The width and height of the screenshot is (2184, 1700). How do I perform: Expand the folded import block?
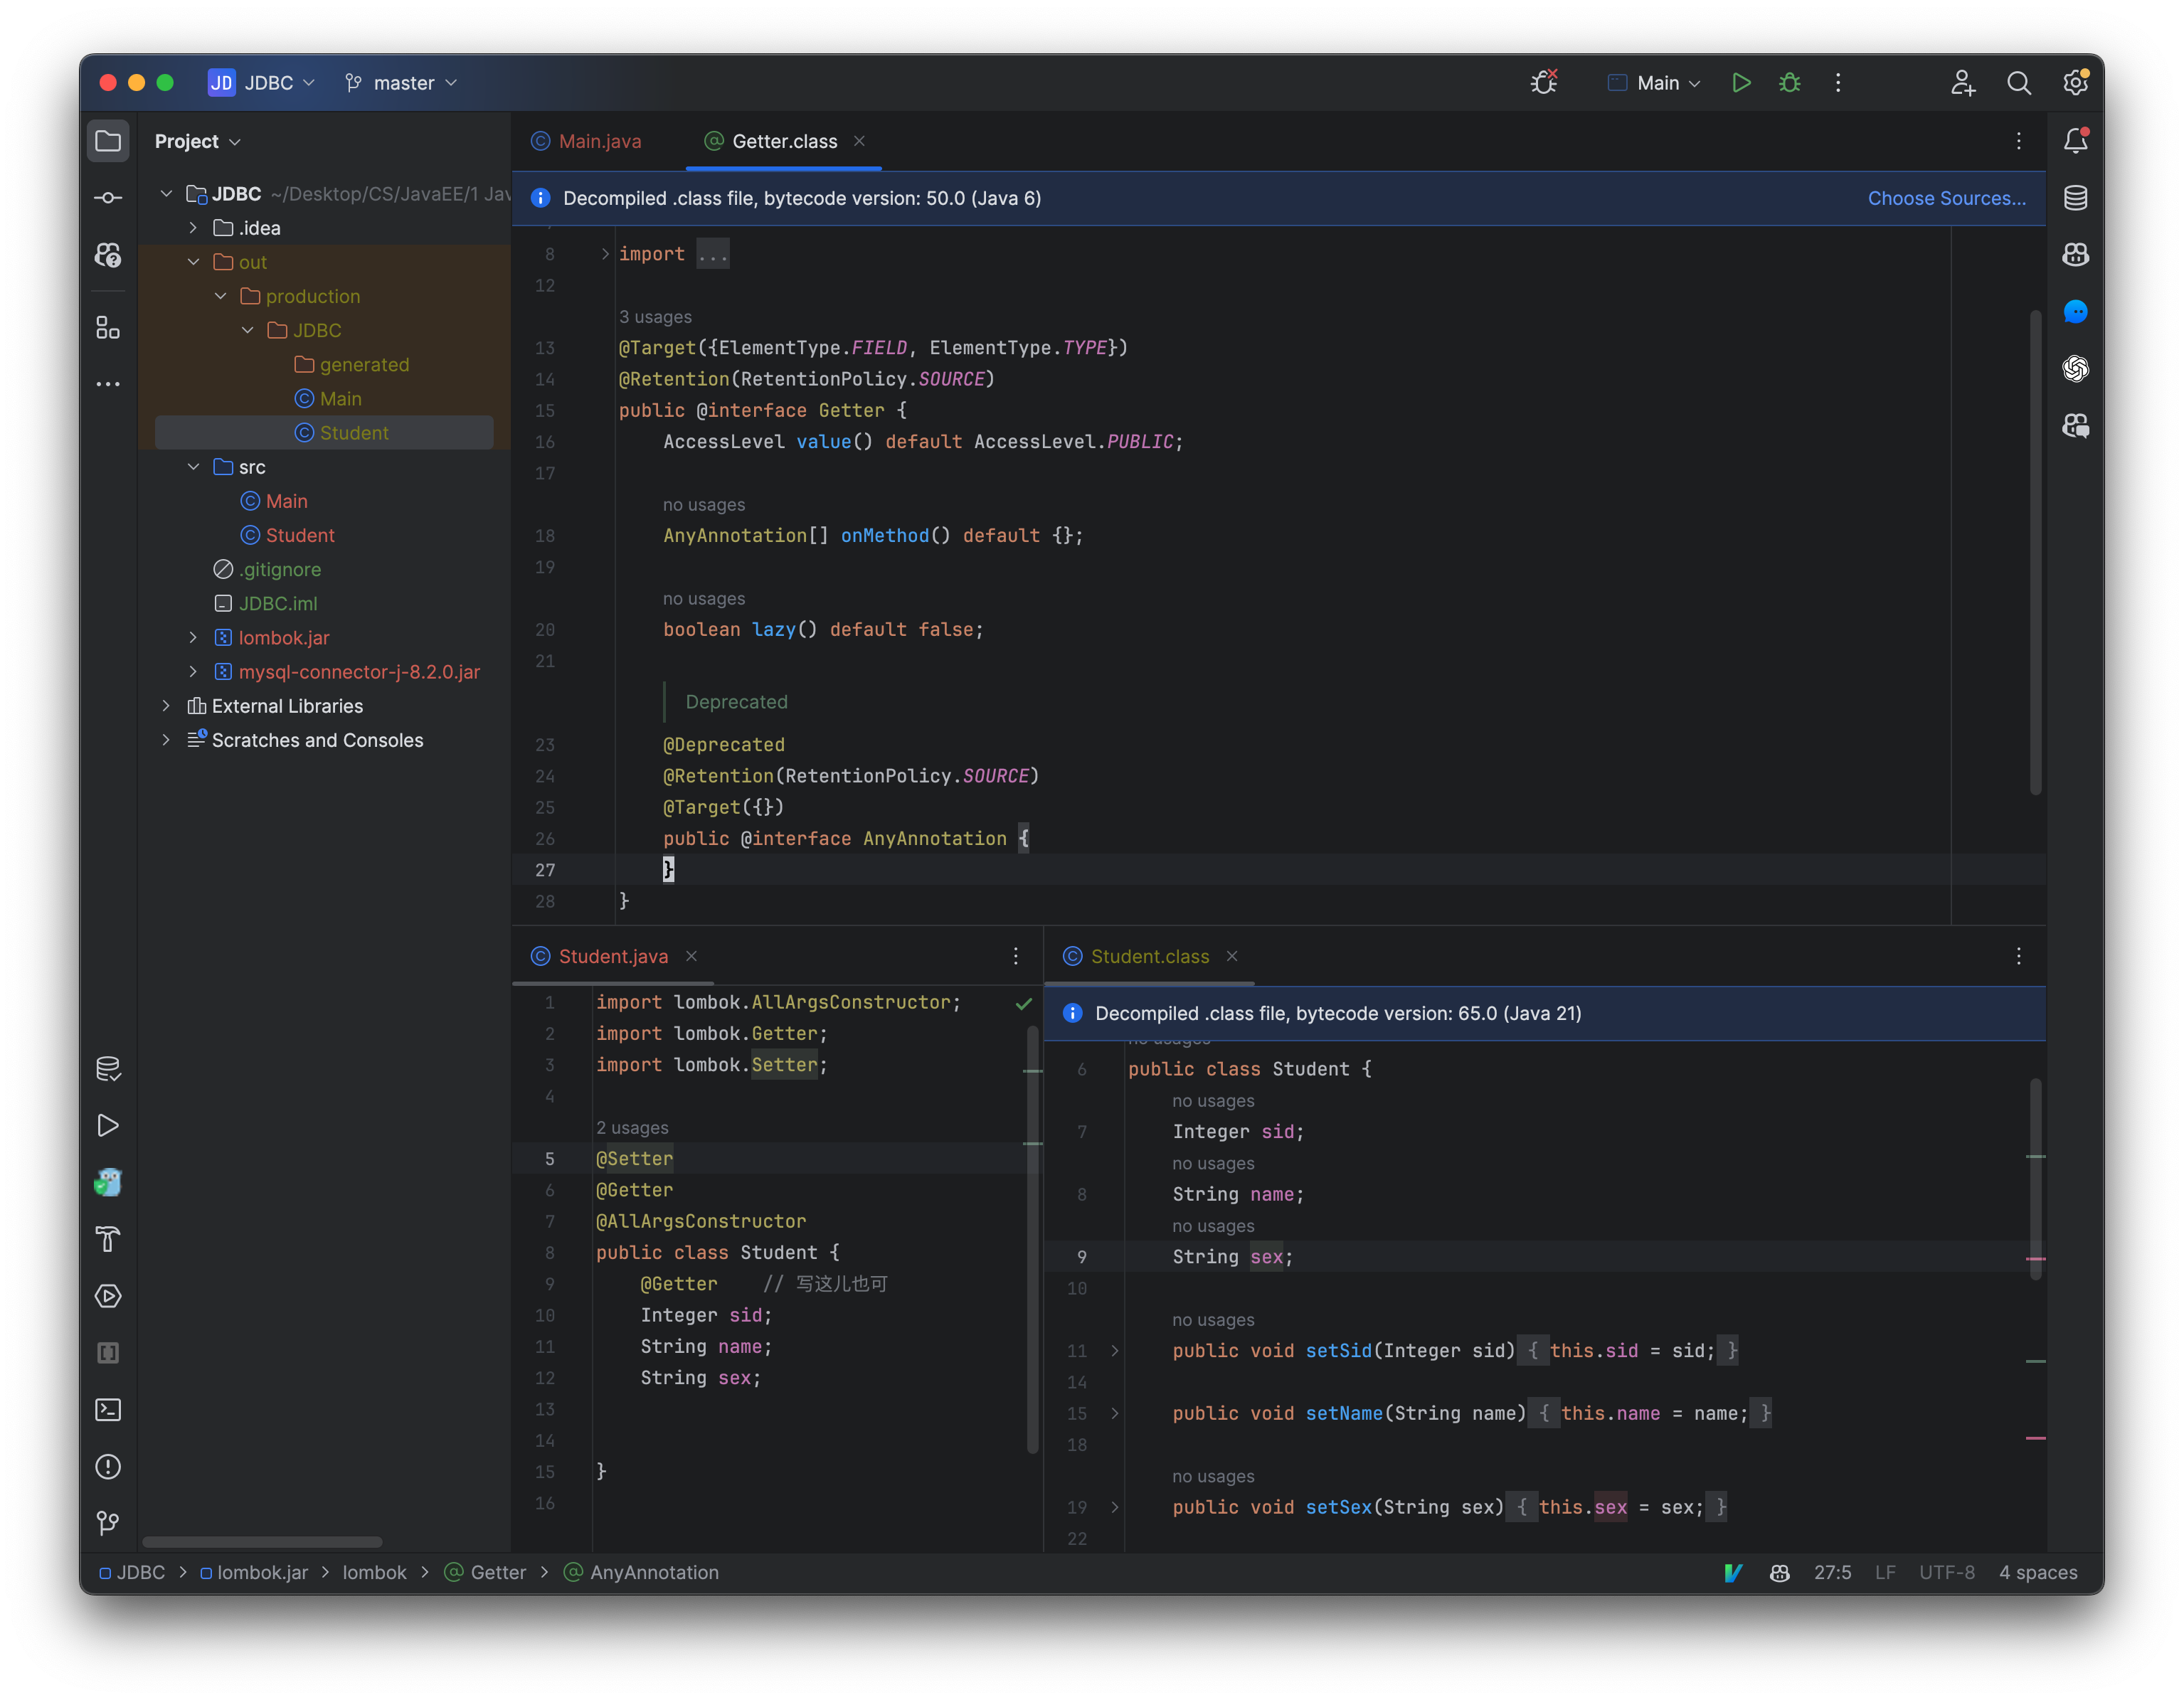(605, 254)
